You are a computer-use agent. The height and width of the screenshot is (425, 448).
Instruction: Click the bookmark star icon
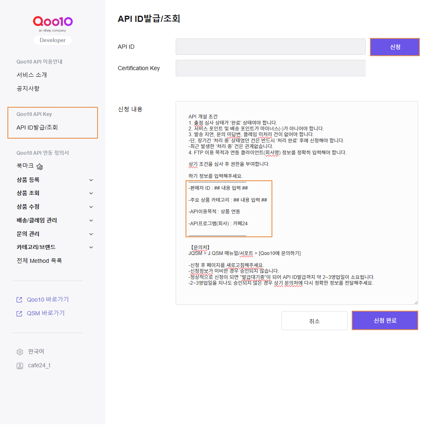tap(40, 167)
